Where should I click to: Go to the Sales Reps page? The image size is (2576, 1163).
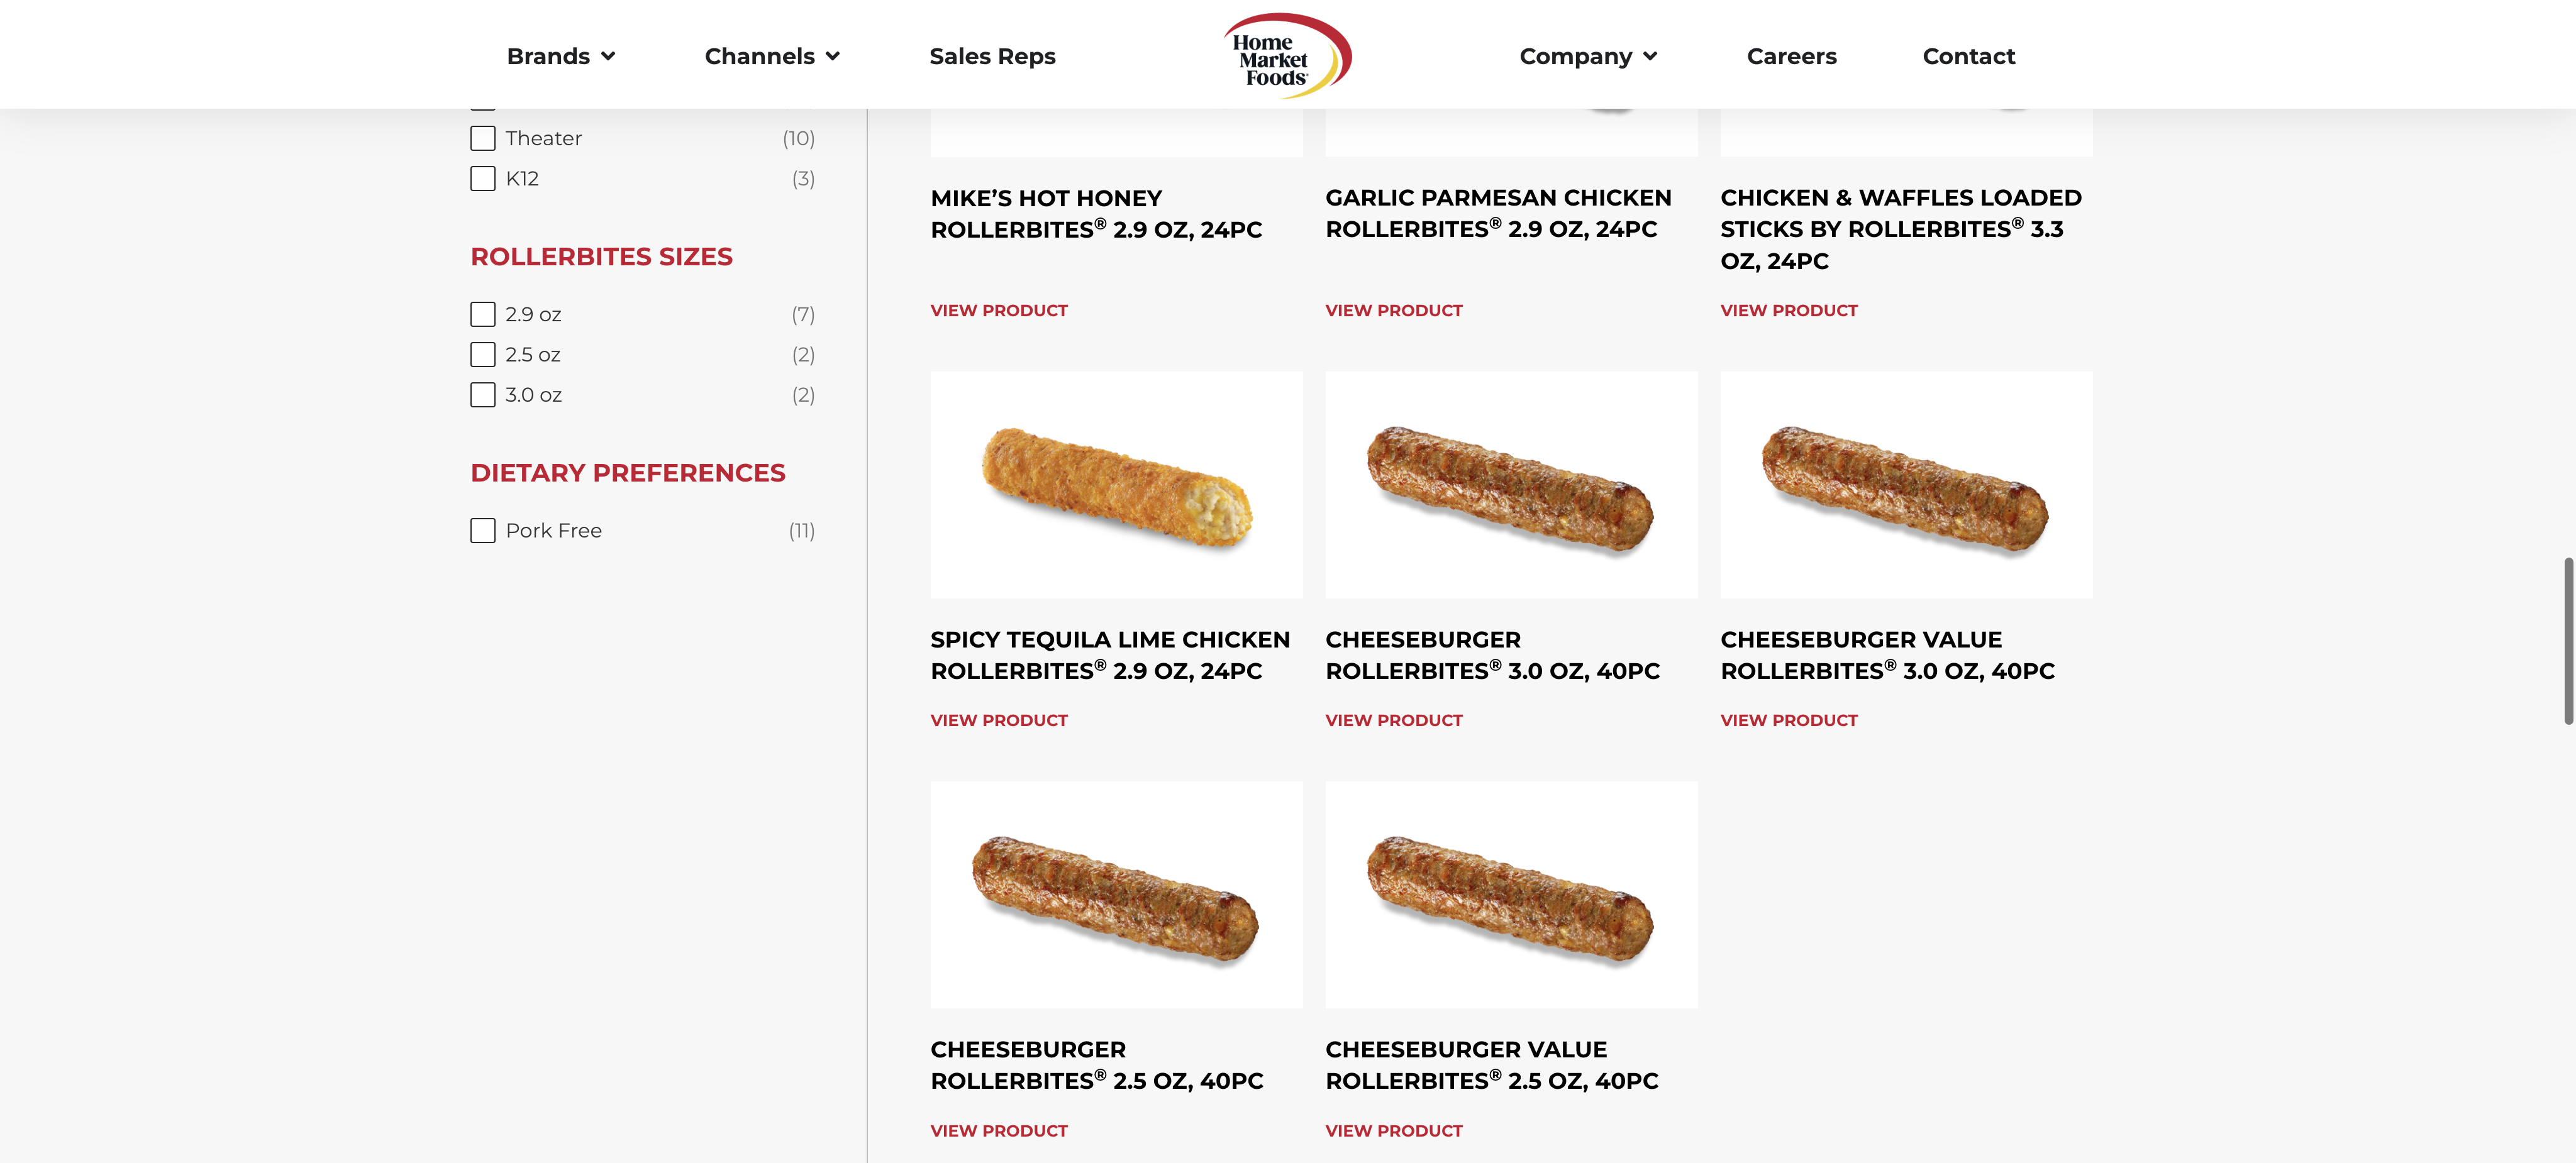click(x=992, y=57)
